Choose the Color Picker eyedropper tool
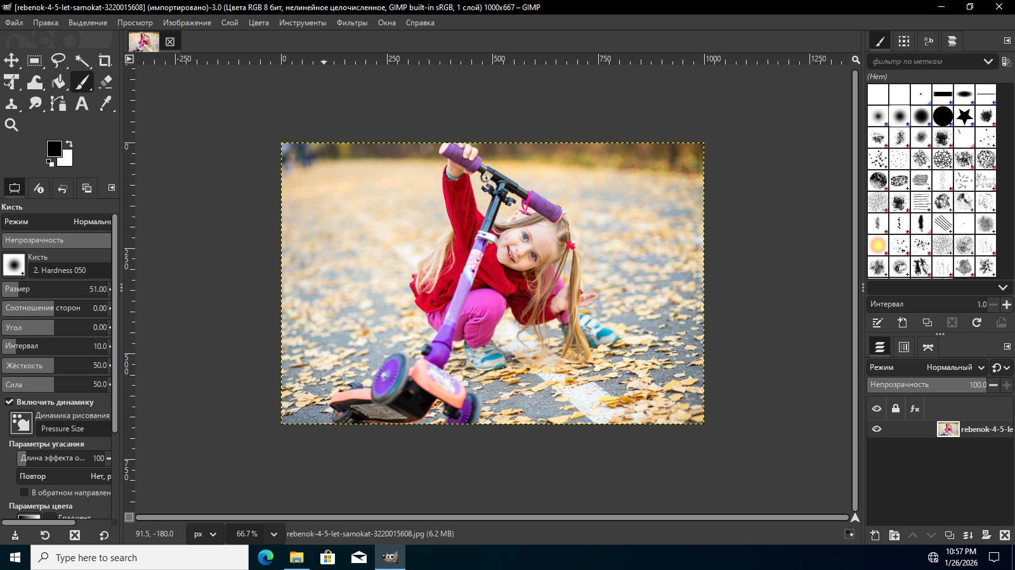The height and width of the screenshot is (570, 1015). (105, 103)
